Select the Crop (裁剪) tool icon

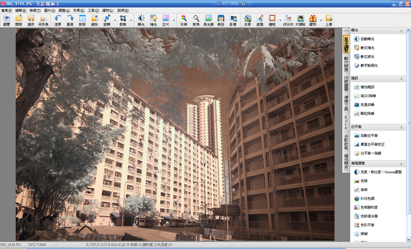click(123, 20)
